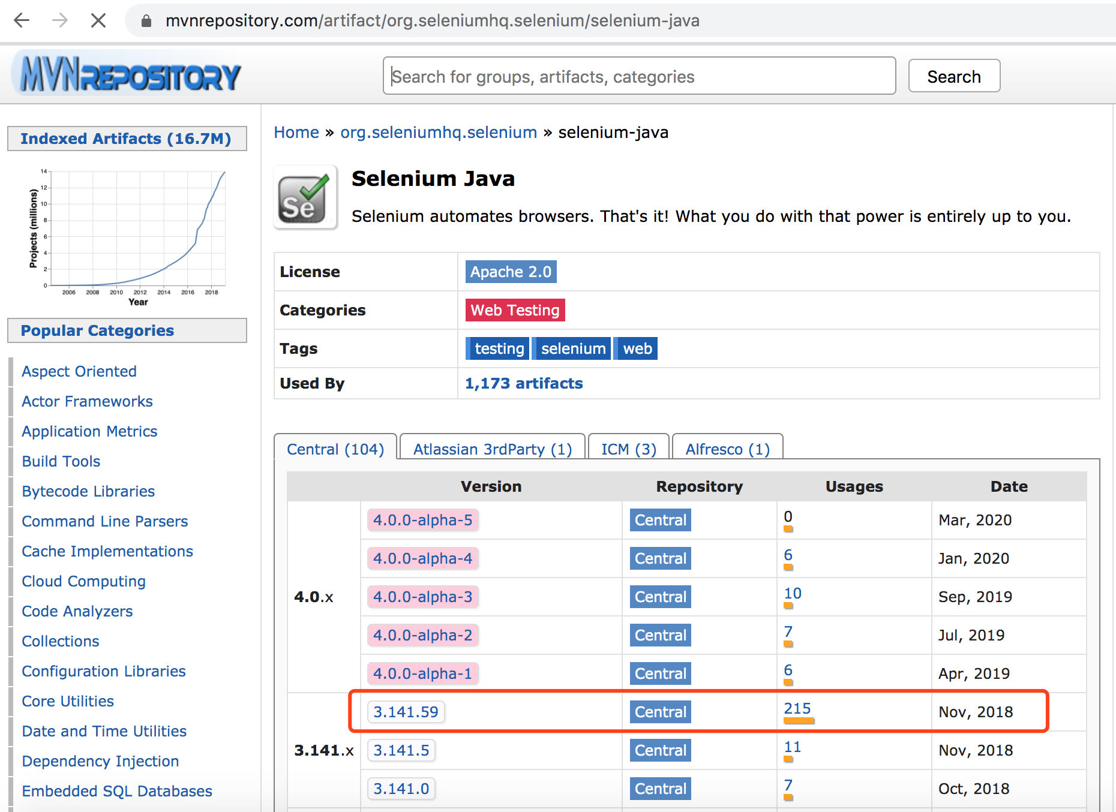Click the indexed artifacts growth chart
The image size is (1116, 812).
[x=127, y=237]
